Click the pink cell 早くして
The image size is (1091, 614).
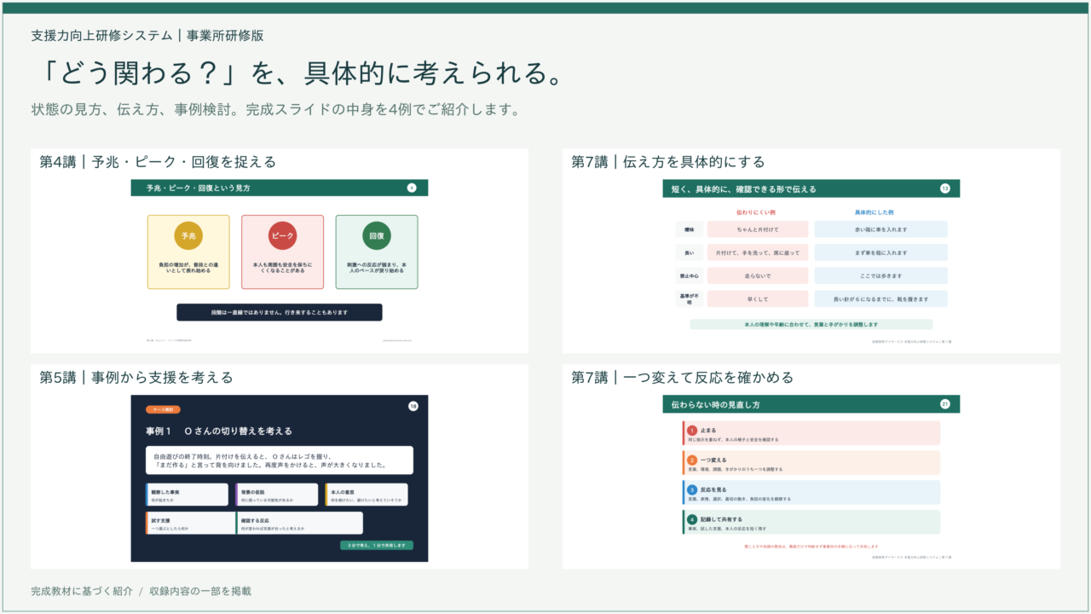[758, 299]
